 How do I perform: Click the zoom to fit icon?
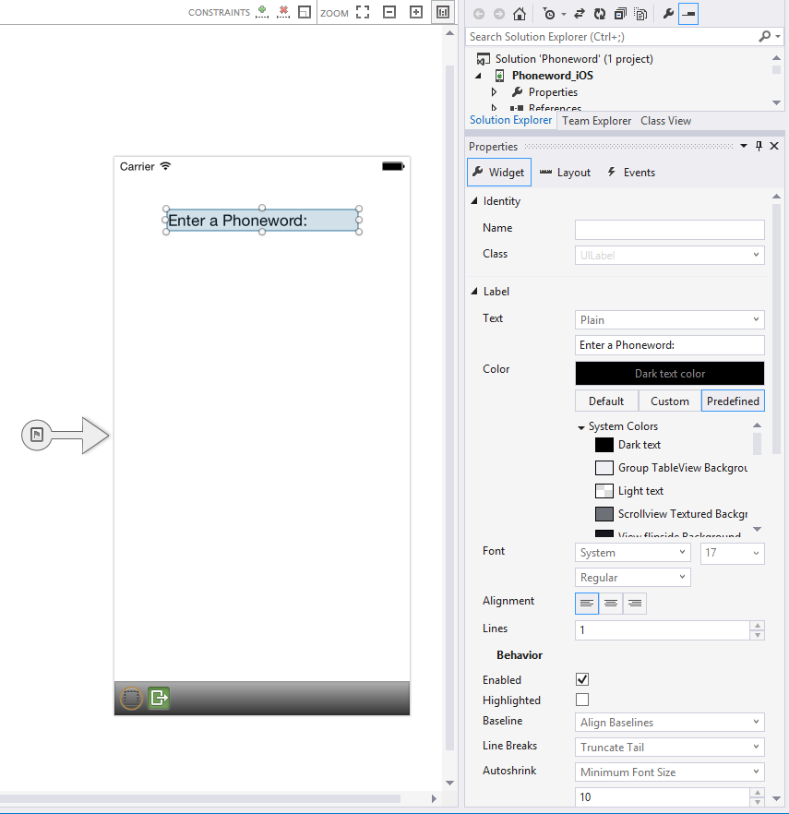pos(363,13)
